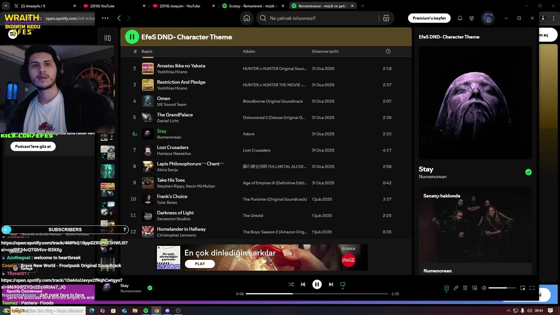Open Discord from the taskbar
The height and width of the screenshot is (315, 560).
pyautogui.click(x=167, y=311)
